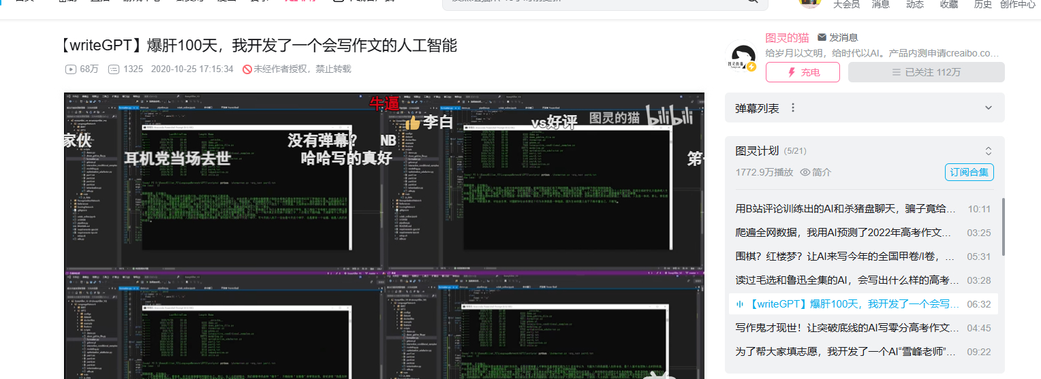The height and width of the screenshot is (379, 1041).
Task: Click the 弹幕列表 header label
Action: pyautogui.click(x=758, y=108)
